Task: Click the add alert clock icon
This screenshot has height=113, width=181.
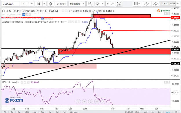Action: point(90,4)
